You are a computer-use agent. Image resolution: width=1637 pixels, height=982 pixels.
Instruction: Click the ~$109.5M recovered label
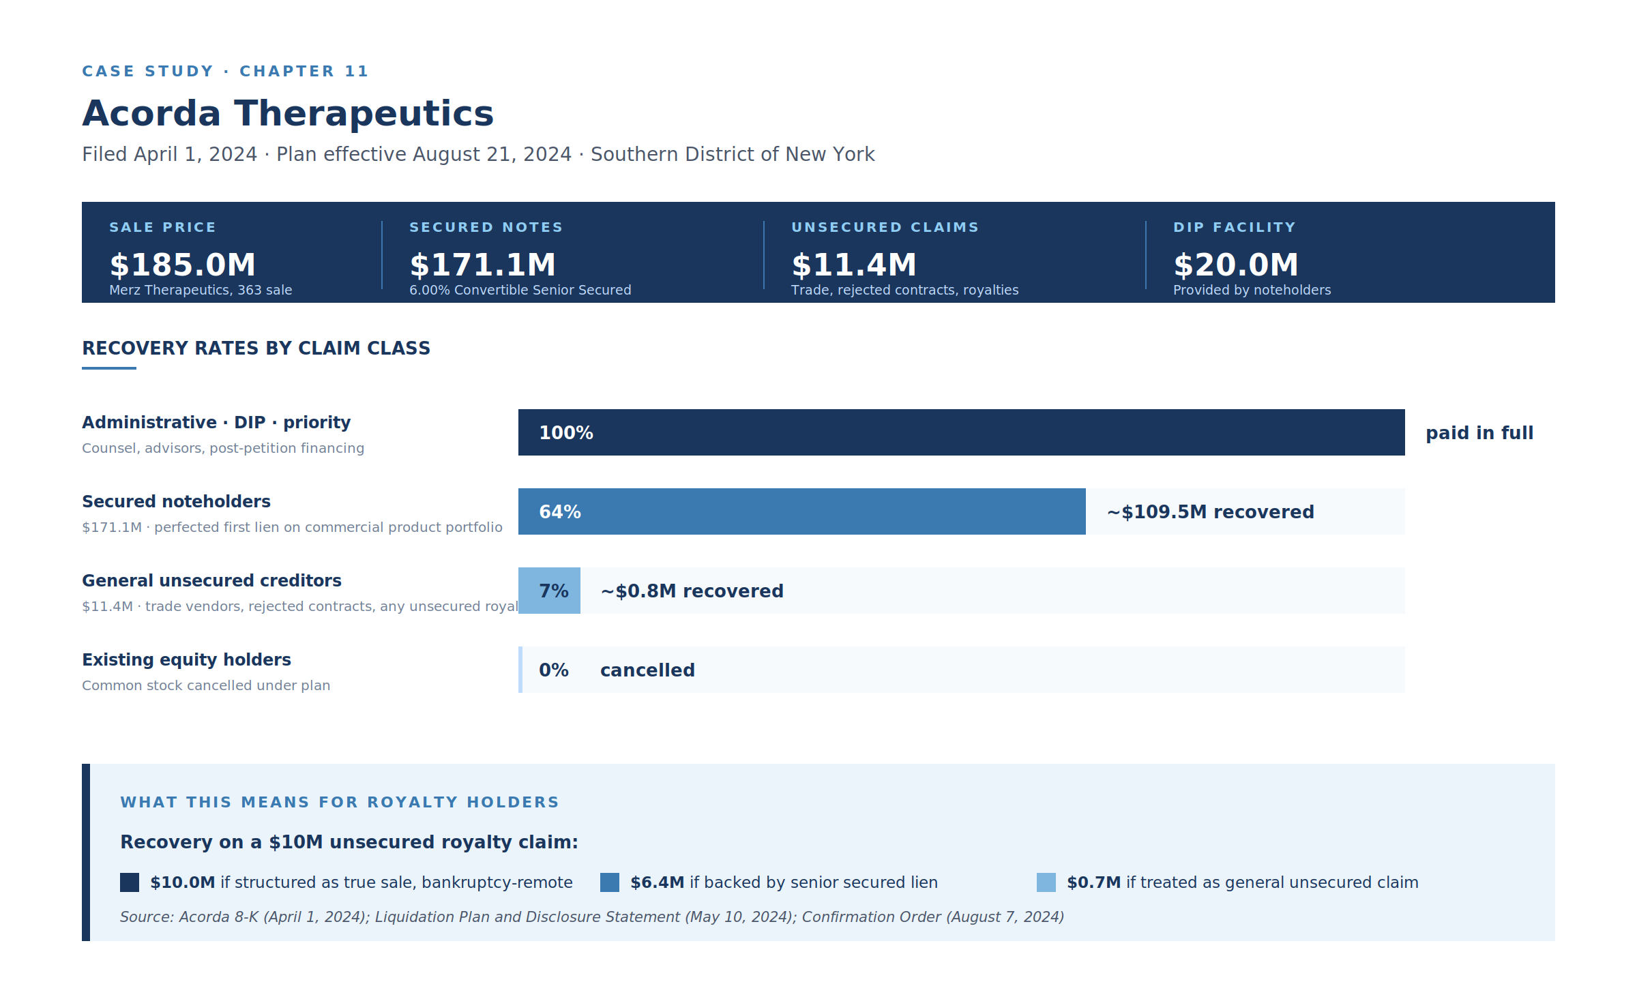tap(1211, 512)
